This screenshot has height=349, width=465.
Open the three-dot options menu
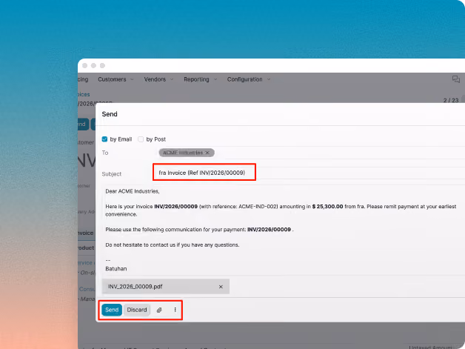175,310
